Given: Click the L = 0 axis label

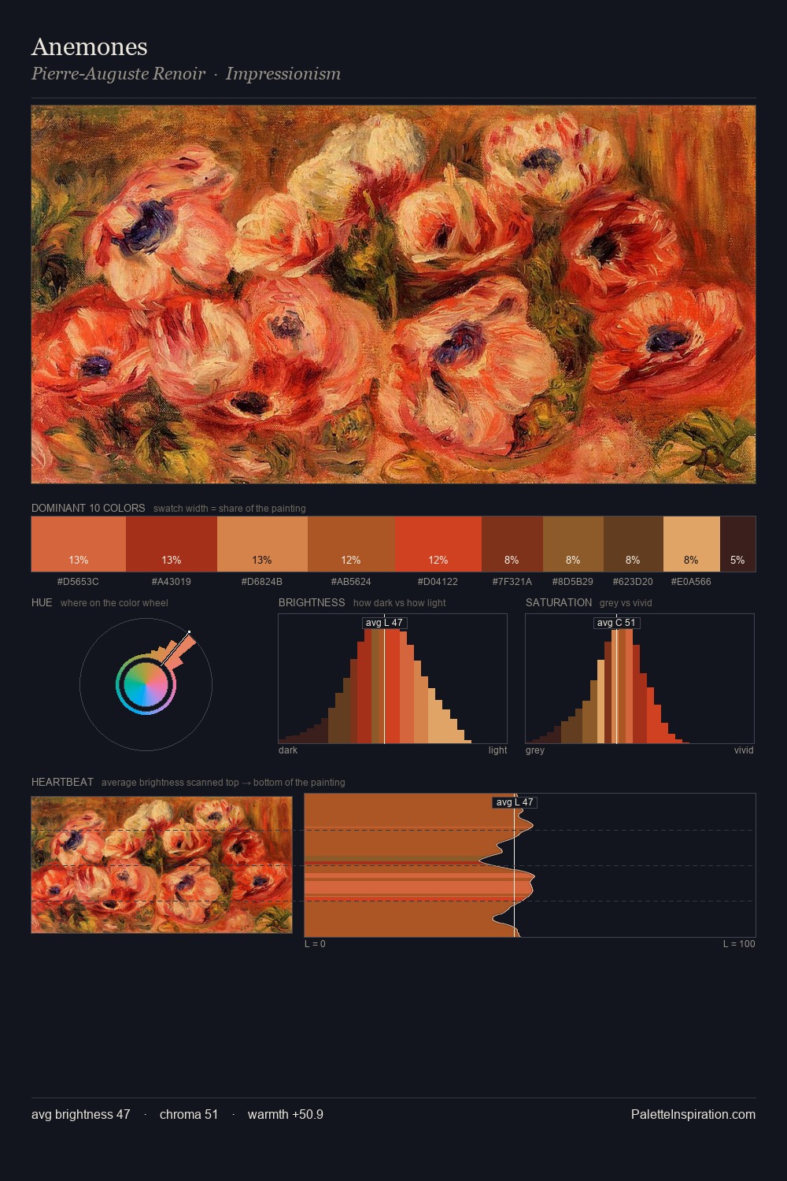Looking at the screenshot, I should click(x=315, y=944).
